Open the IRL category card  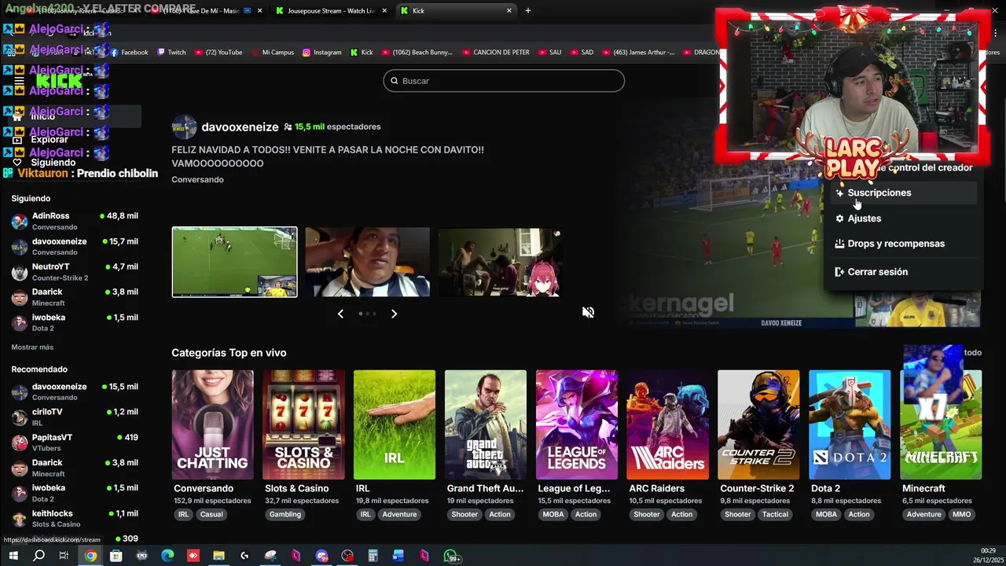click(x=395, y=424)
